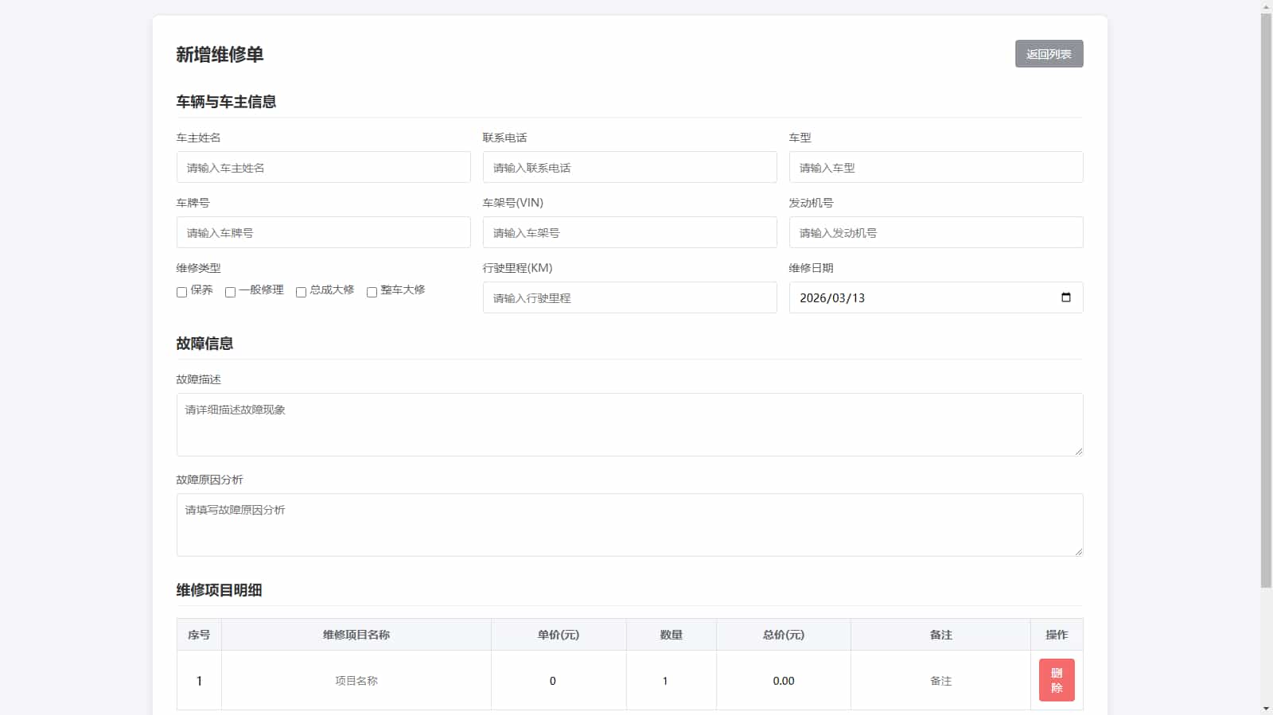
Task: Check the 保养 checkbox
Action: click(181, 292)
